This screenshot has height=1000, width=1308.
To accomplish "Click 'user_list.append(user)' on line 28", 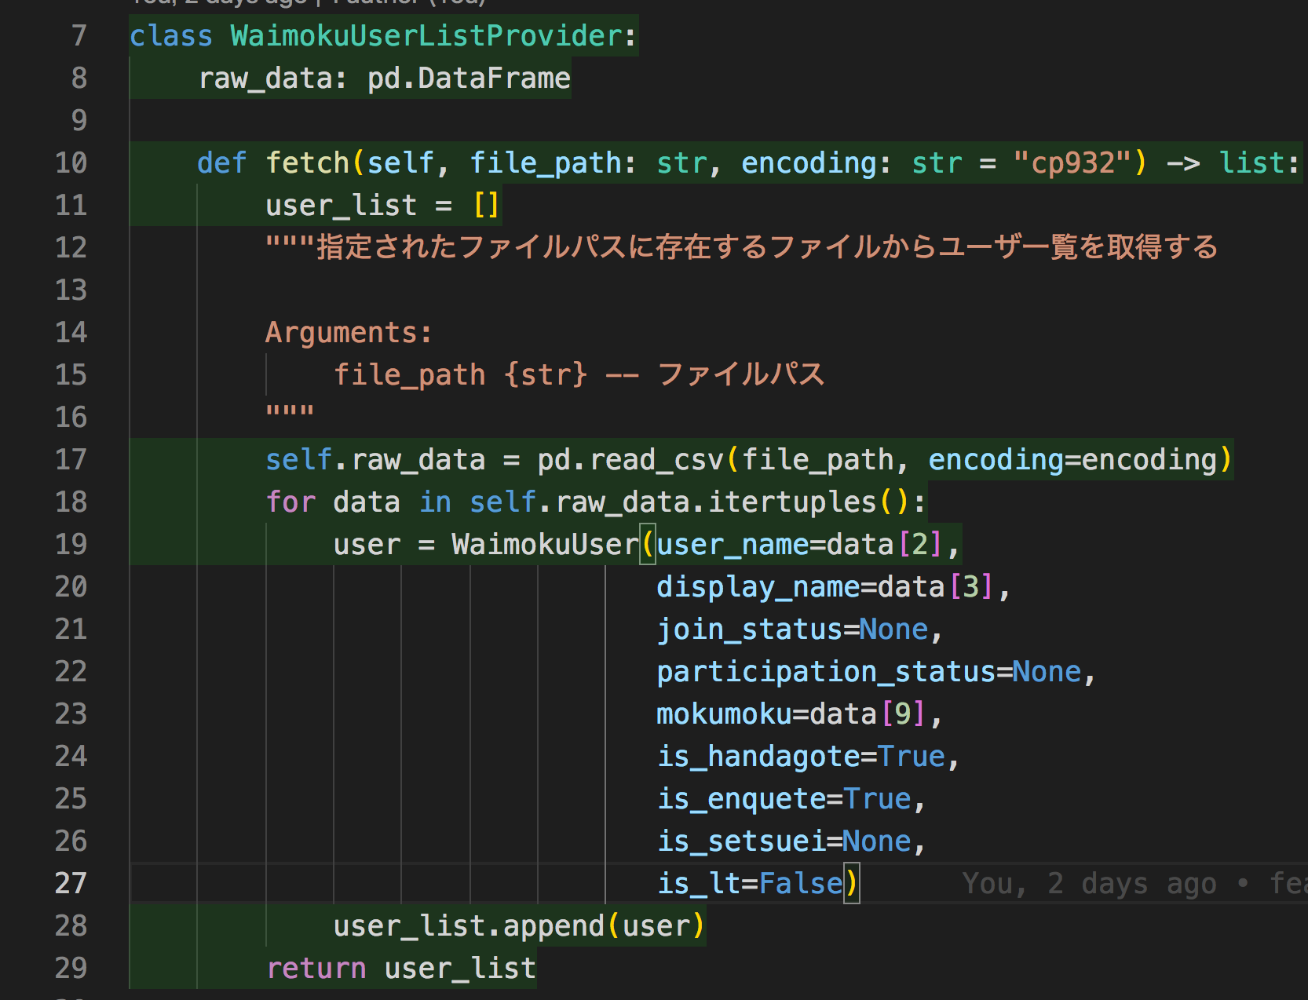I will coord(519,926).
